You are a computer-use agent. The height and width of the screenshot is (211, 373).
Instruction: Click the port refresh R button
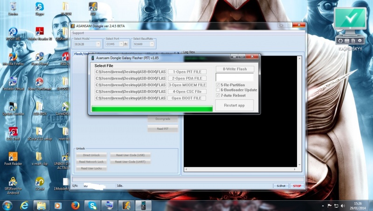(x=125, y=44)
